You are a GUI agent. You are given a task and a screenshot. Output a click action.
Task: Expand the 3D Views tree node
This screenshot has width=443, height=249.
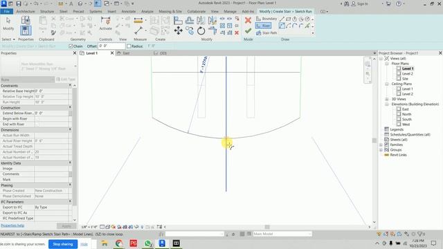pos(386,99)
